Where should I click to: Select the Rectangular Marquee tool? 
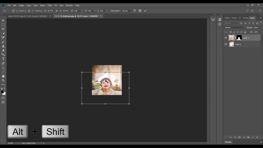[3, 25]
